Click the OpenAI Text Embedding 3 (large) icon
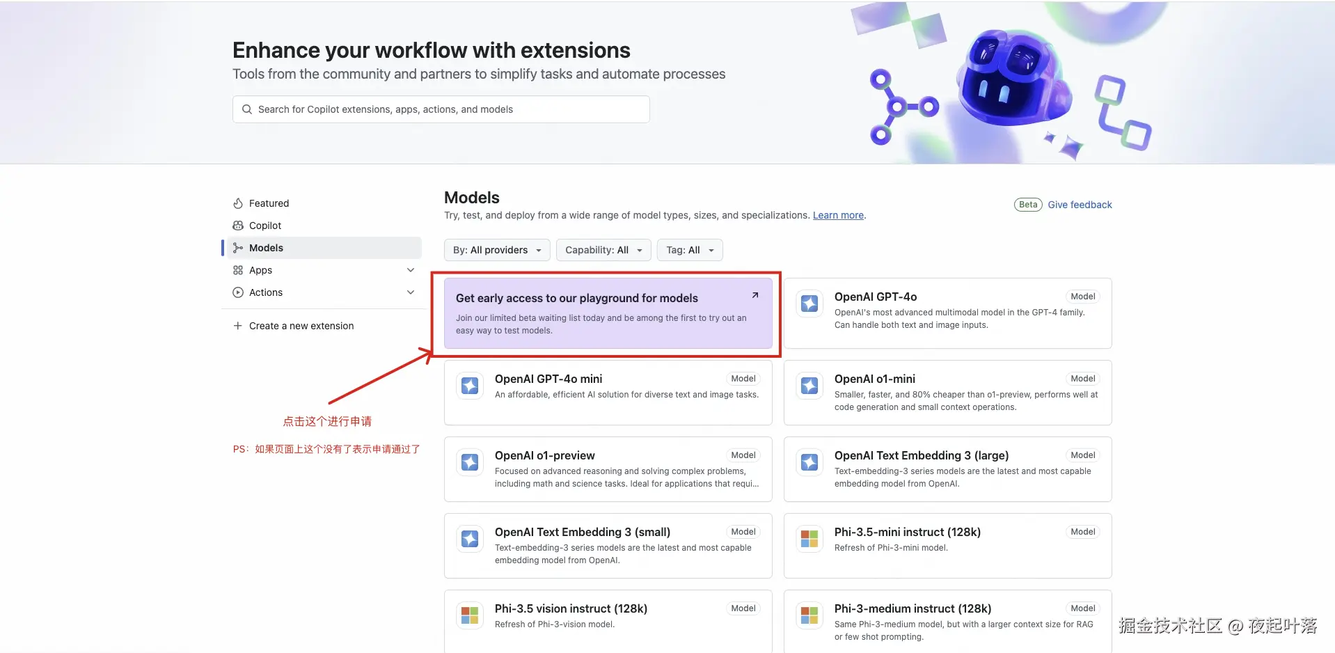Image resolution: width=1335 pixels, height=653 pixels. pos(809,462)
